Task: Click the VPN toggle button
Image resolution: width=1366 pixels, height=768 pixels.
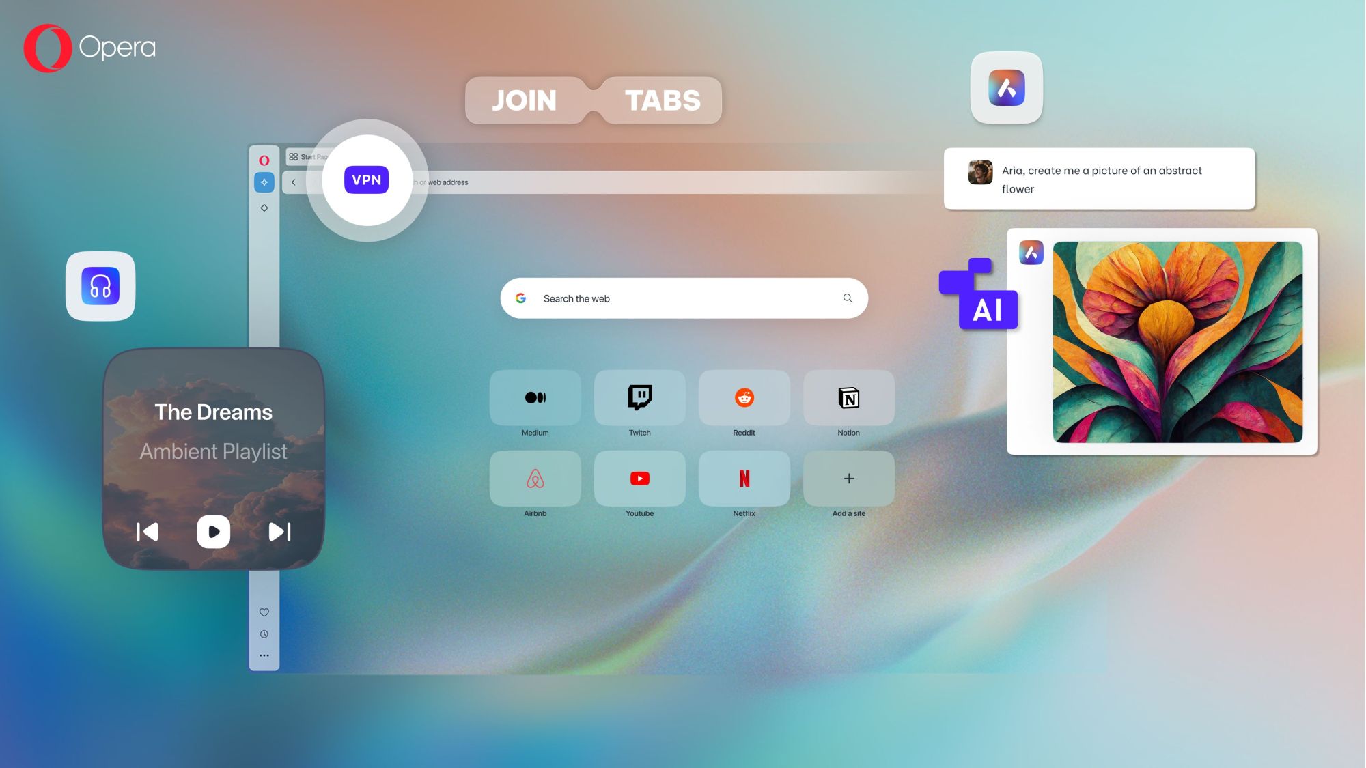Action: coord(366,179)
